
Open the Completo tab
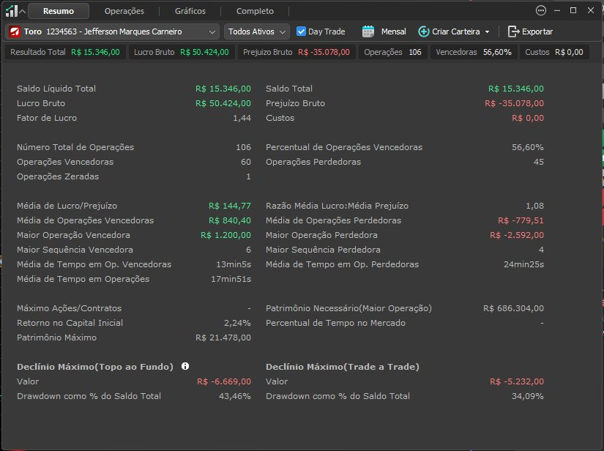tap(255, 11)
